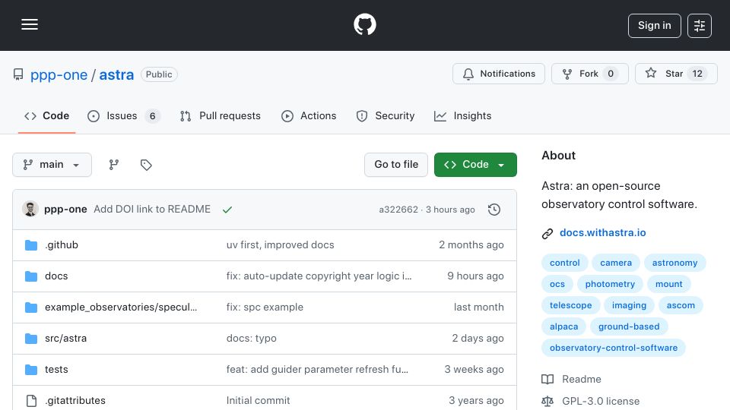Open the example_observatories folder
This screenshot has width=730, height=410.
pos(121,307)
